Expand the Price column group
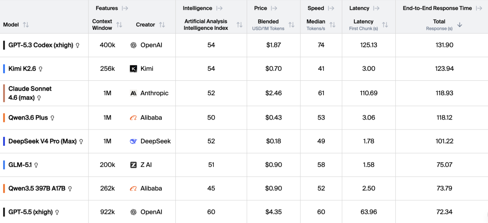The width and height of the screenshot is (488, 223). coord(274,9)
